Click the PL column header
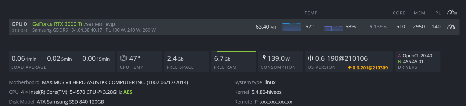466x106 pixels. coord(438,13)
